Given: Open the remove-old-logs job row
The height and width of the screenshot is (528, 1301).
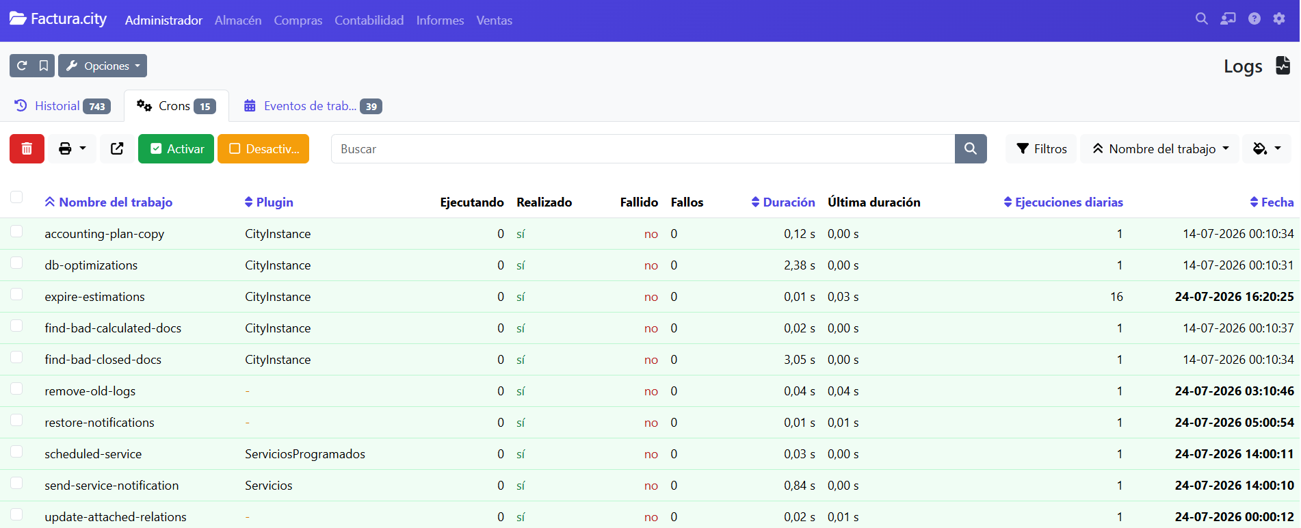Looking at the screenshot, I should pyautogui.click(x=650, y=391).
